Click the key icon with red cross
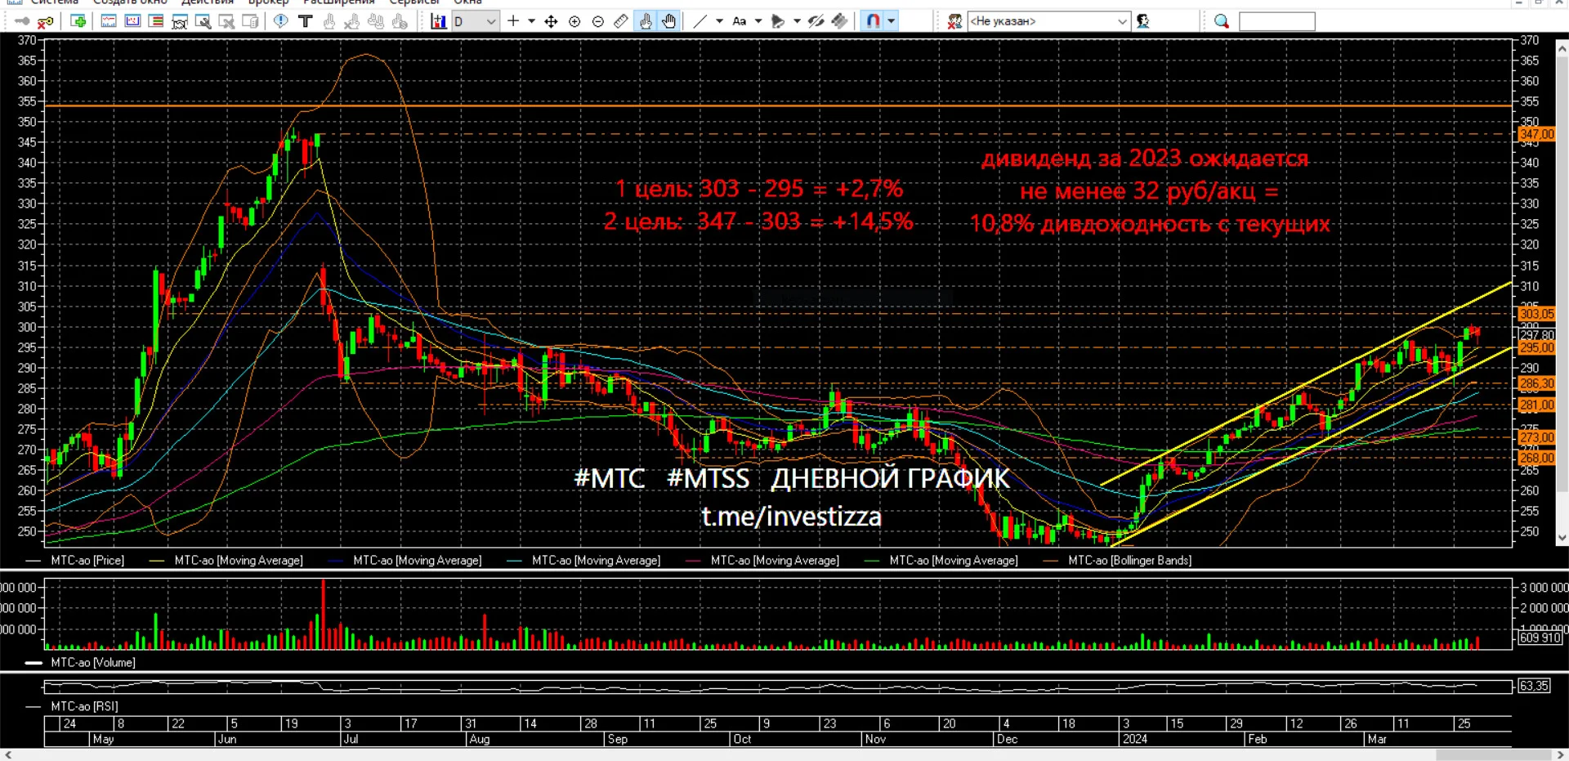1569x761 pixels. tap(46, 21)
